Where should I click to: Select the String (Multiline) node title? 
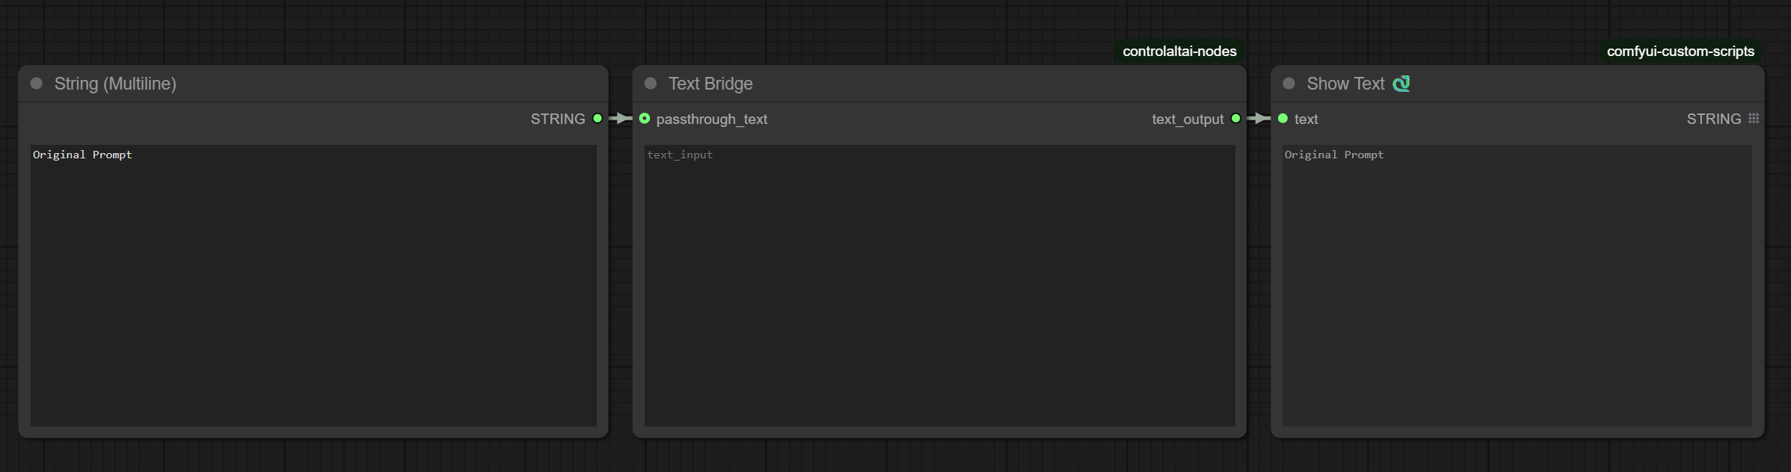point(115,84)
